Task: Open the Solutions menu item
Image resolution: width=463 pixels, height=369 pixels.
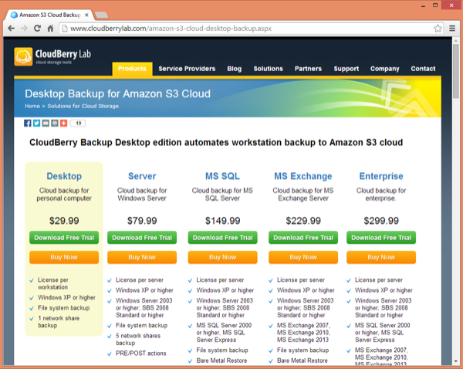Action: 268,69
